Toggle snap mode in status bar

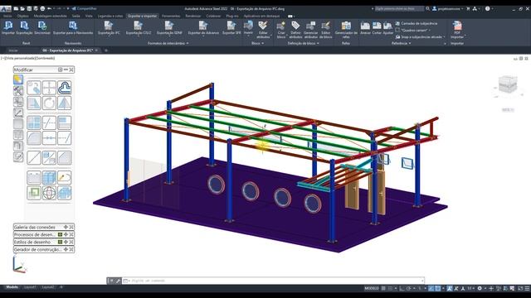390,288
